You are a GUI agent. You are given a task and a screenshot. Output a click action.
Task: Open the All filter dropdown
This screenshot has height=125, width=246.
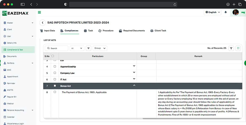click(77, 48)
